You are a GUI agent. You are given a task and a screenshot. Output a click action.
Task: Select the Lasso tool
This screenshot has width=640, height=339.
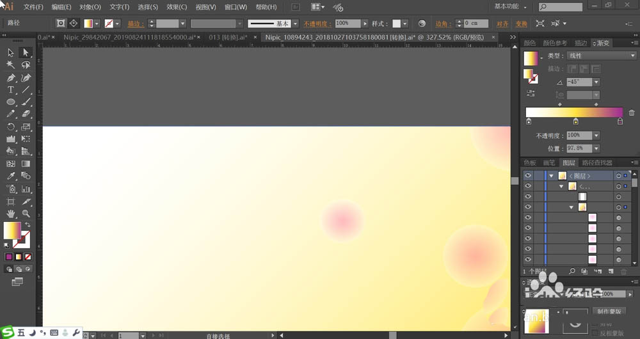26,65
